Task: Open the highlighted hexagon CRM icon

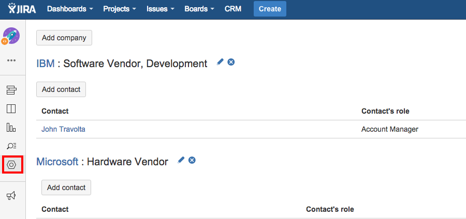Action: (12, 165)
